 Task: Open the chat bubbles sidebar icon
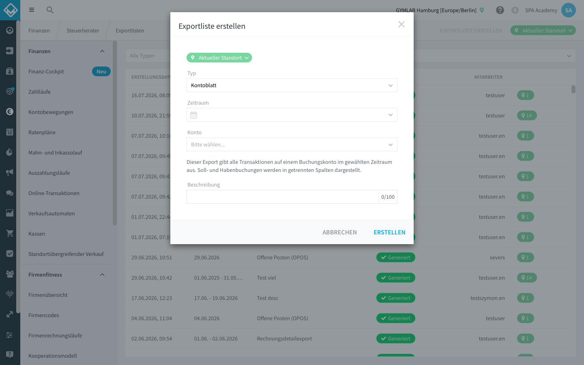(x=10, y=193)
